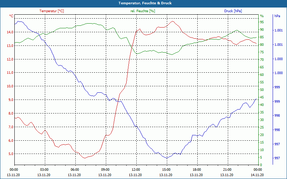
Task: Click the green '30' humidity axis value
Action: pyautogui.click(x=262, y=120)
